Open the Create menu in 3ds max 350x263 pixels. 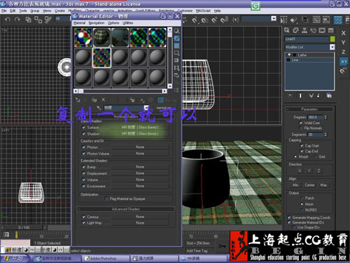tap(59, 11)
